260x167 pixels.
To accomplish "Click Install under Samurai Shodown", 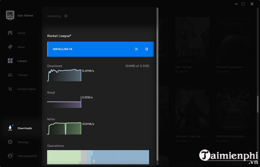I will (222, 141).
